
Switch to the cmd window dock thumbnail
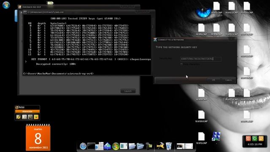tap(181, 147)
